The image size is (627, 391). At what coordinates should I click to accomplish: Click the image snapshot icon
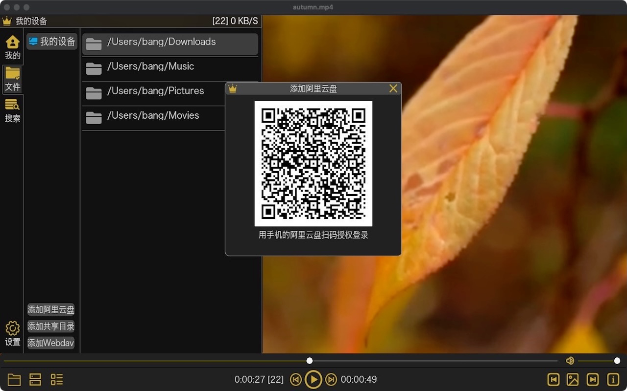pyautogui.click(x=573, y=380)
